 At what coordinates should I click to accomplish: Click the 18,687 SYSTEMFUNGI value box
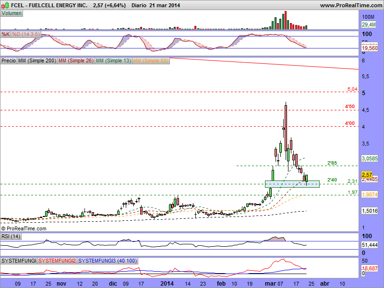370,268
